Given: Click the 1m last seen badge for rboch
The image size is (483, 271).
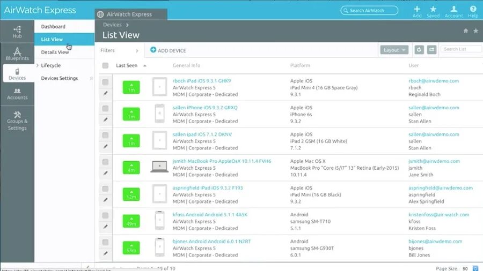Looking at the screenshot, I should pos(131,87).
